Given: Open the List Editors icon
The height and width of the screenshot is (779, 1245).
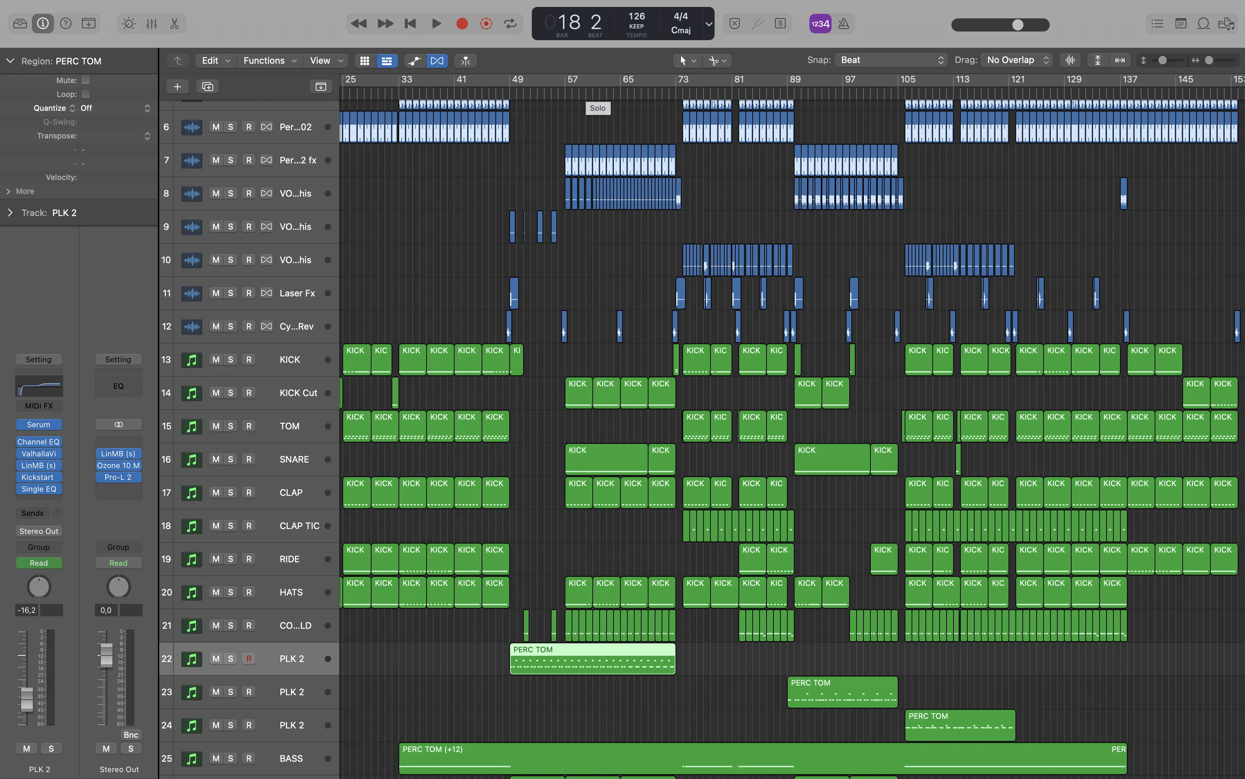Looking at the screenshot, I should 1157,23.
